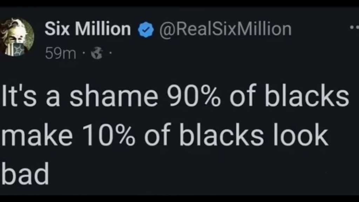Open the post permalink from "59m"
Screen dimensions: 359x202
[x=60, y=54]
